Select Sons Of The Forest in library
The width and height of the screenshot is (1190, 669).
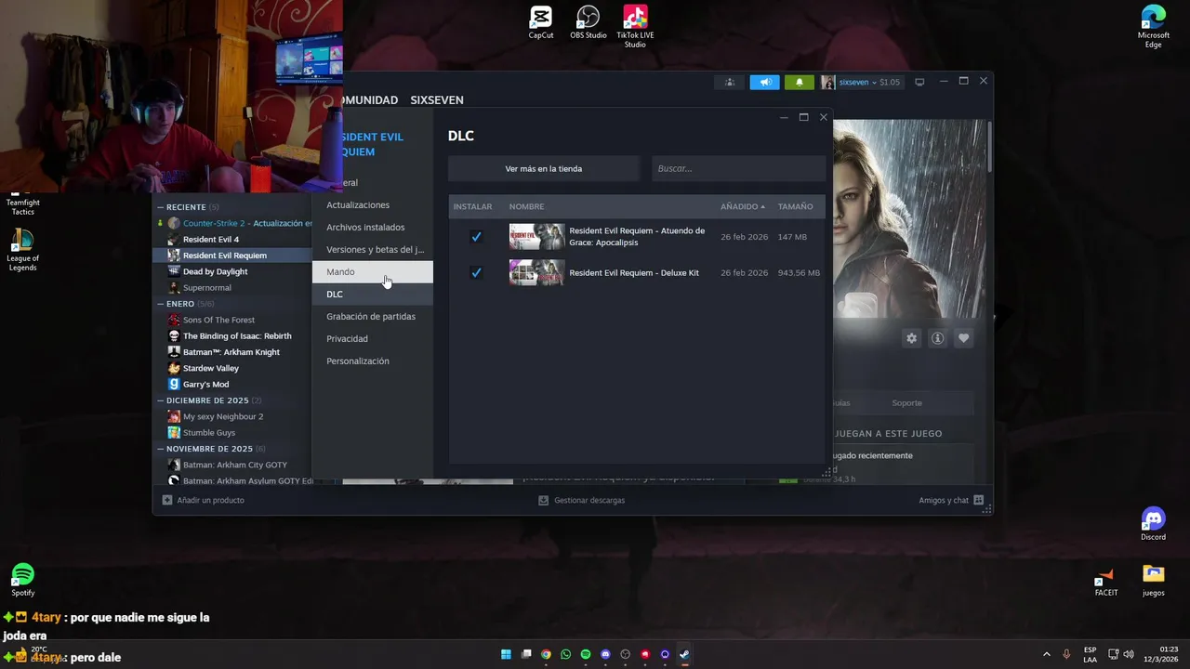(x=233, y=320)
